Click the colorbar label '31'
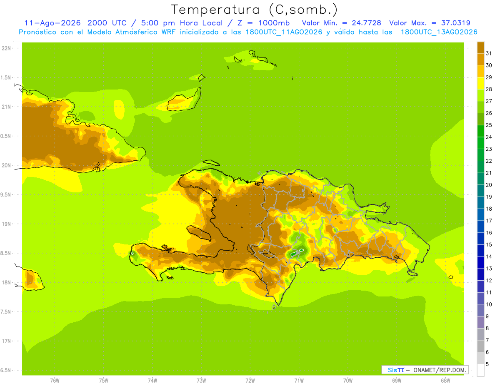The width and height of the screenshot is (500, 386). point(489,53)
